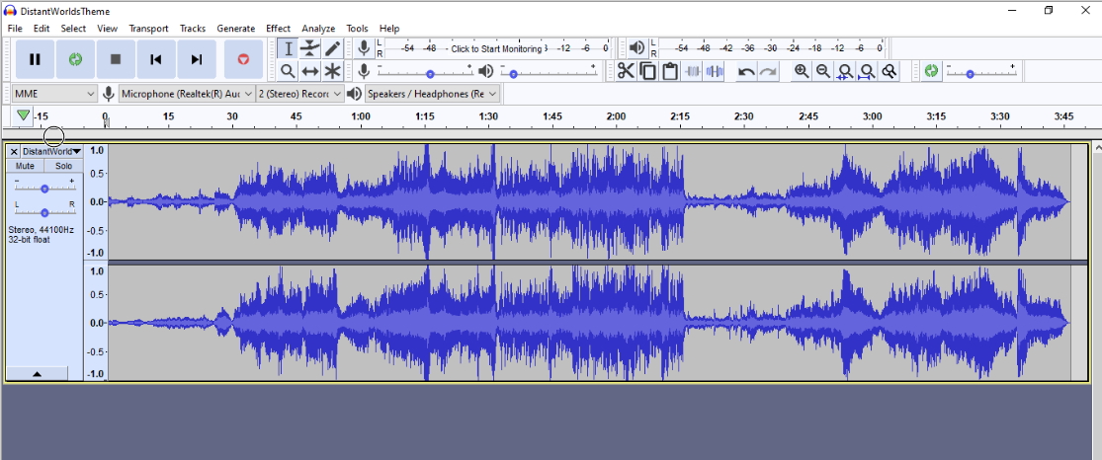This screenshot has width=1102, height=460.
Task: Click to Start Monitoring on record meter
Action: point(496,48)
